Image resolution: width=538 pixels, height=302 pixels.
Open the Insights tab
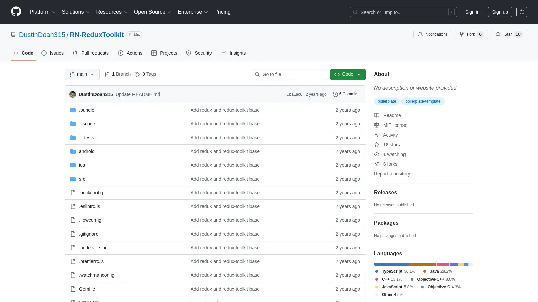tap(233, 53)
